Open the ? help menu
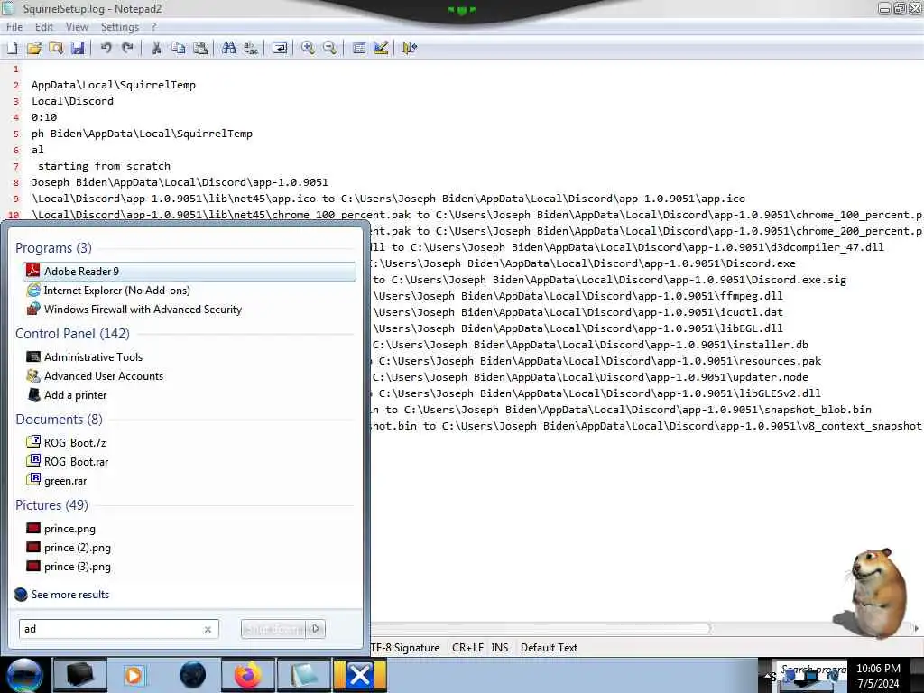This screenshot has width=924, height=693. pos(153,27)
